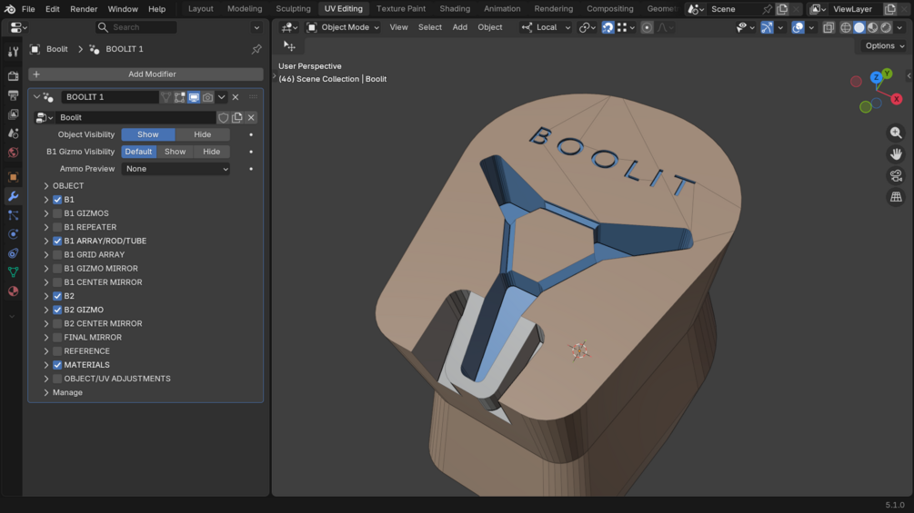Image resolution: width=914 pixels, height=513 pixels.
Task: Open the Material properties tab icon
Action: 13,291
